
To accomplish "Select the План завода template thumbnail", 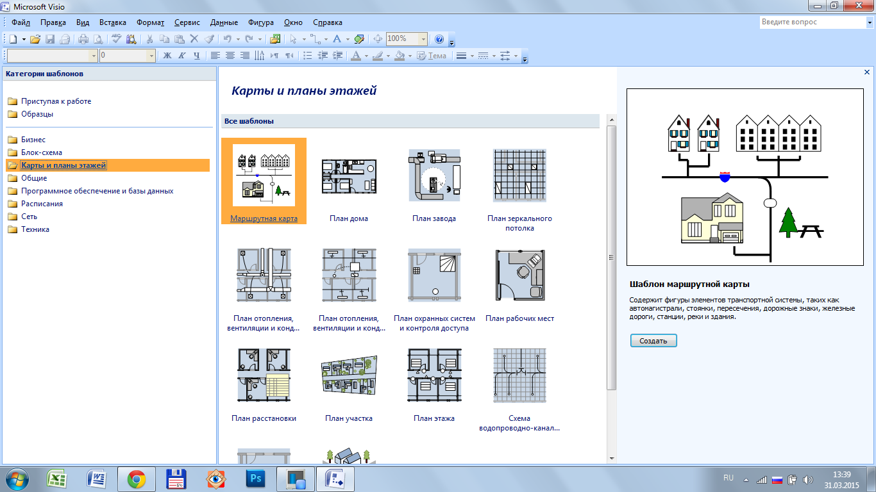I will tap(434, 176).
